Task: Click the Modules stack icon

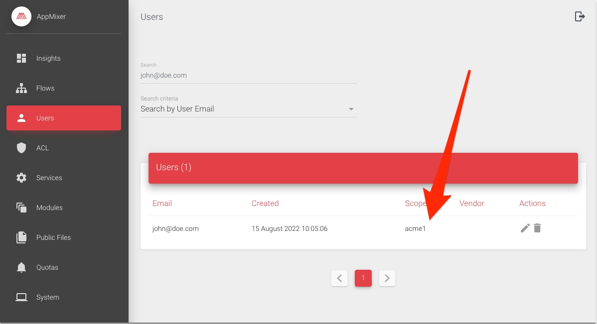Action: 21,208
